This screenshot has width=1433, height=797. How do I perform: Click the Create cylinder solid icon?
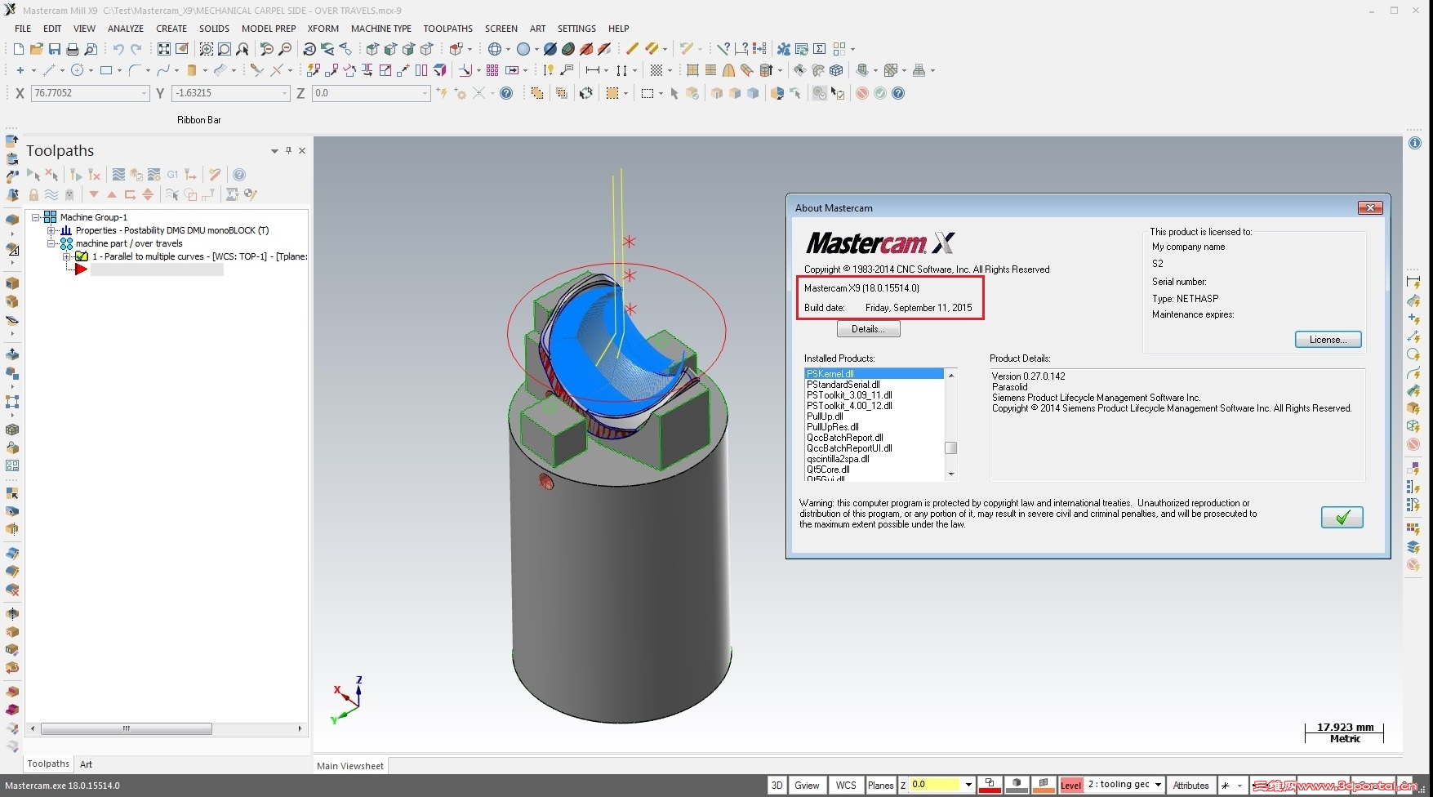pyautogui.click(x=192, y=70)
